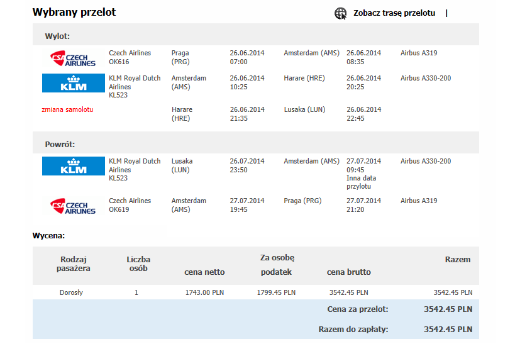Click Harare (HRE) arrival destination
The image size is (515, 344).
pyautogui.click(x=304, y=78)
